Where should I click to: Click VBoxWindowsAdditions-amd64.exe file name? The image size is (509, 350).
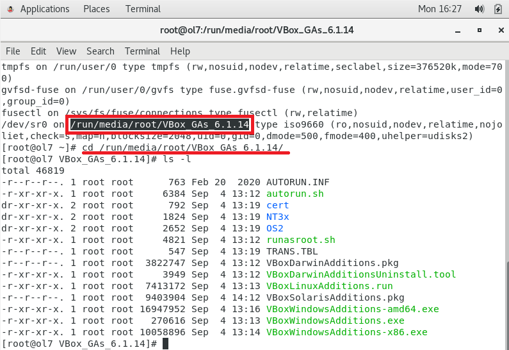[353, 309]
